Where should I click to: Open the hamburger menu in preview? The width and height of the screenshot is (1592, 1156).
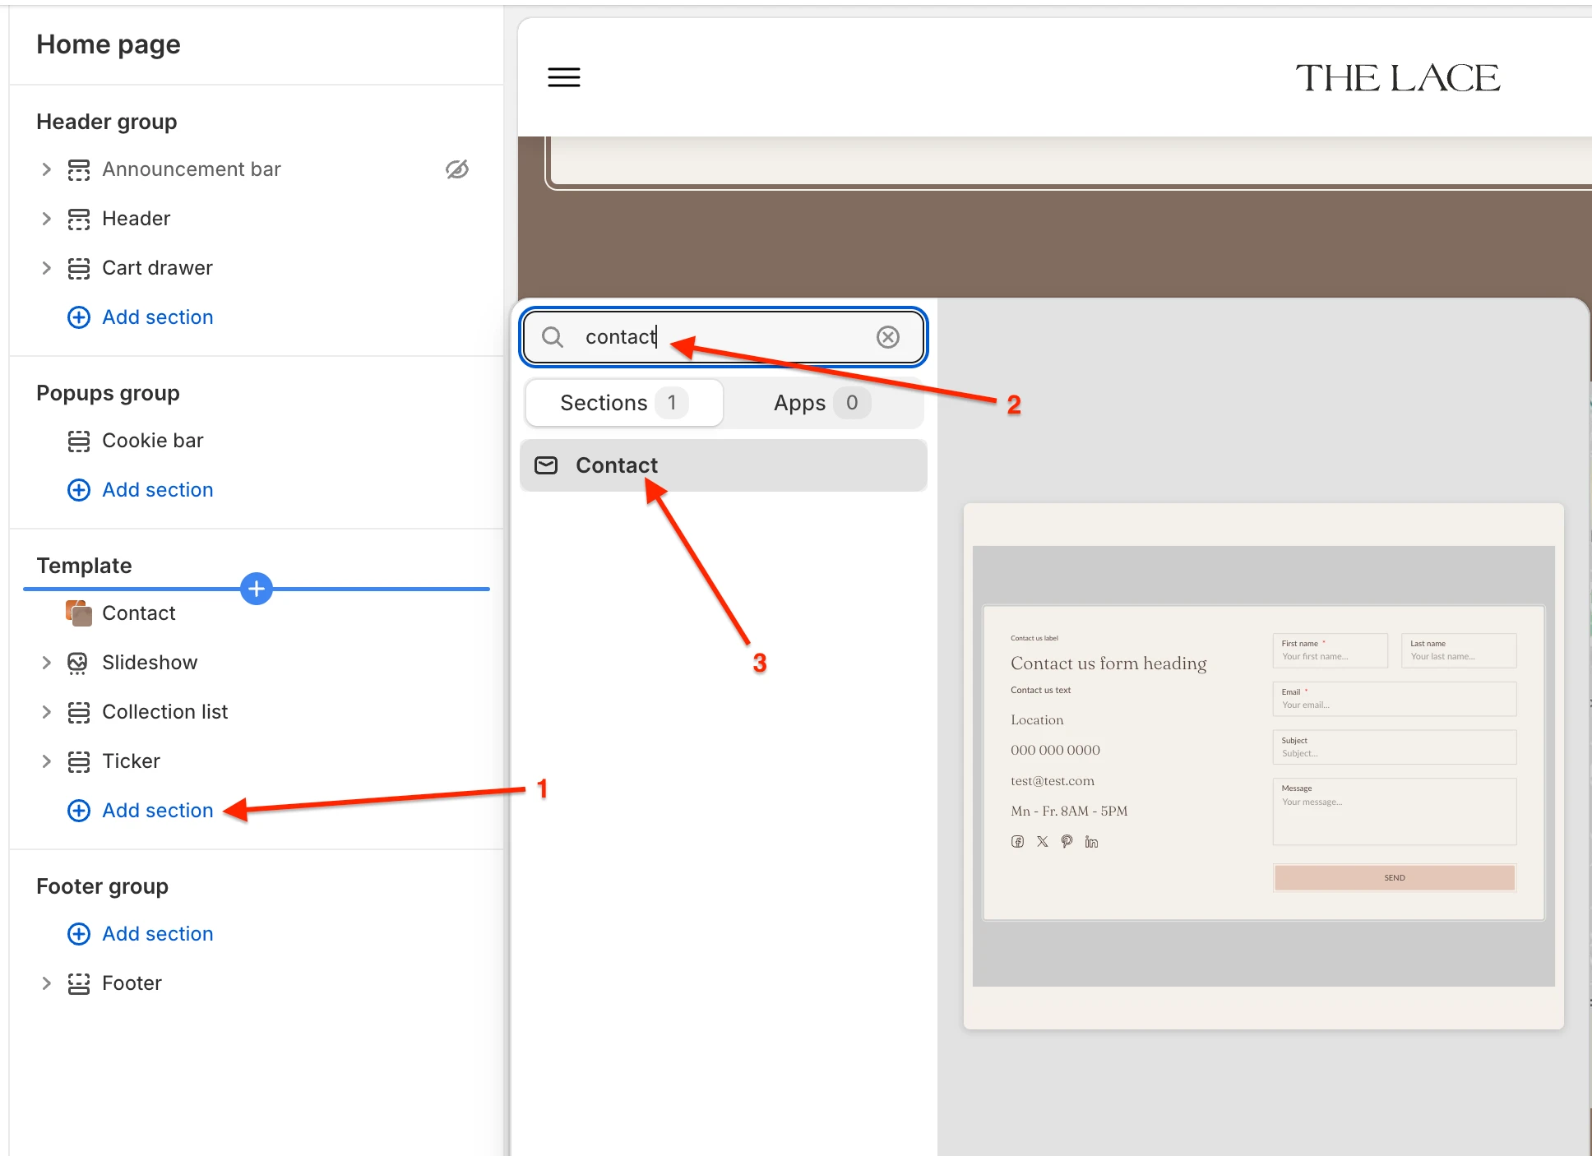[564, 77]
